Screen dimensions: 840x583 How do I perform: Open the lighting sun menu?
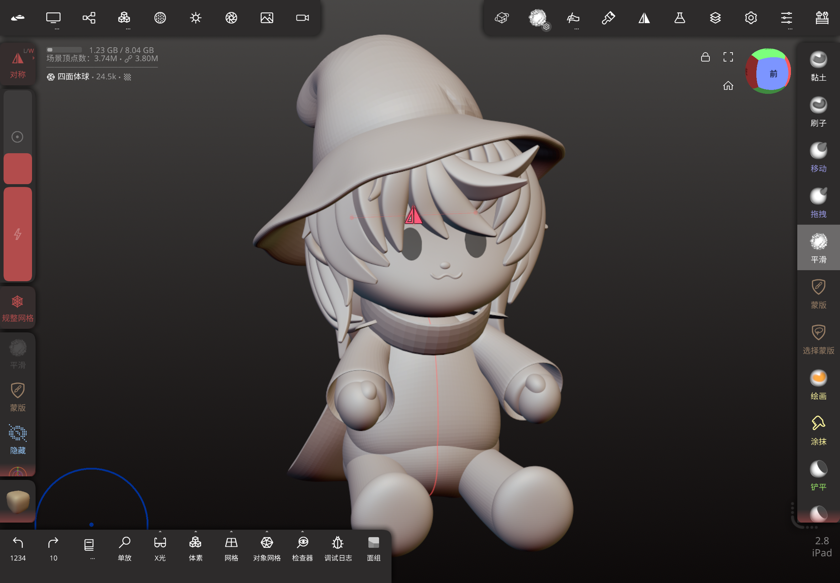(196, 17)
